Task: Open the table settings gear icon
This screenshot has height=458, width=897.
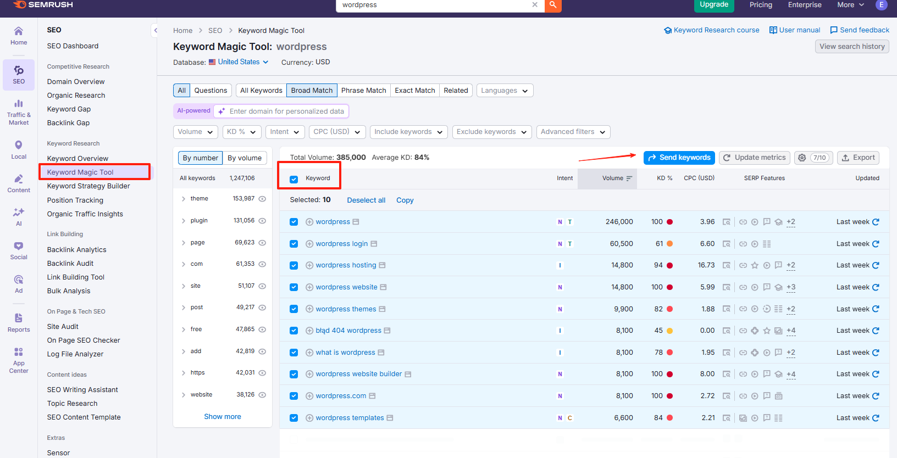Action: point(802,158)
